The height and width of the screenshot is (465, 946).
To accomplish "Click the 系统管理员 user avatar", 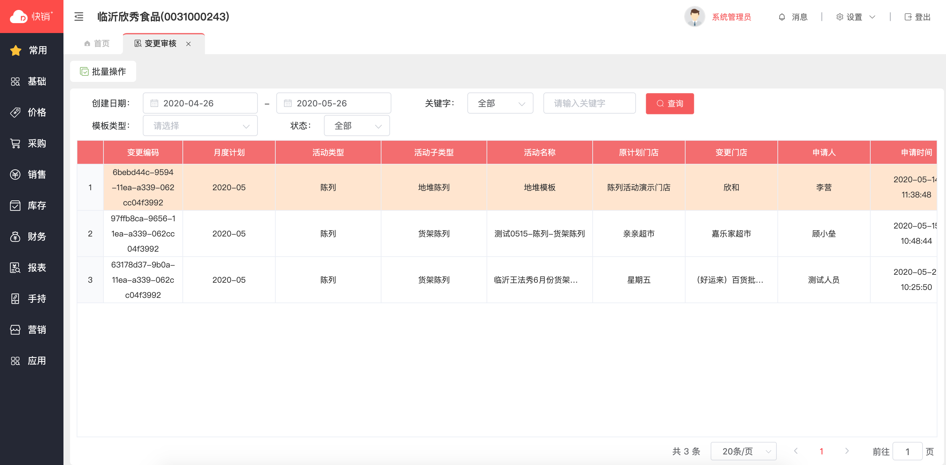I will 694,17.
